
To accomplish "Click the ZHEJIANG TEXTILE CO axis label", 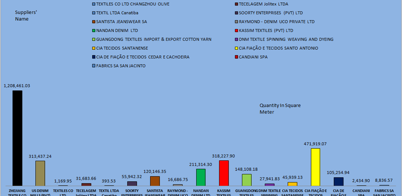I will pyautogui.click(x=17, y=193).
